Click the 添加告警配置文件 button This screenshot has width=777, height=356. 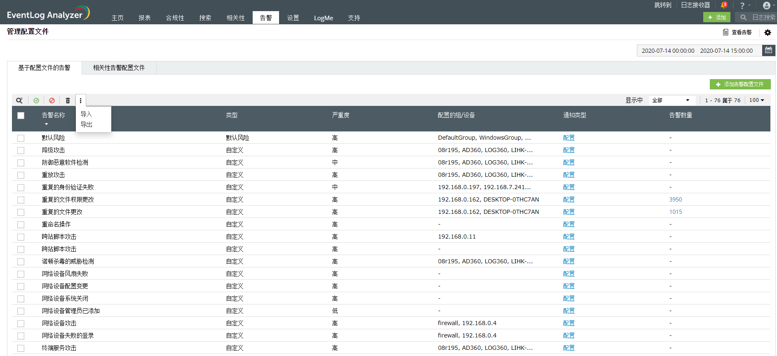(740, 84)
